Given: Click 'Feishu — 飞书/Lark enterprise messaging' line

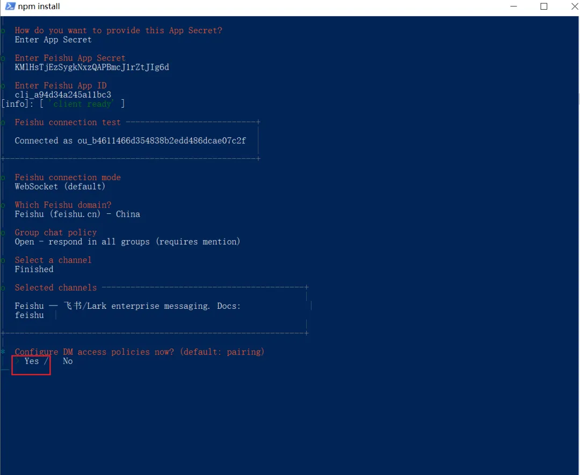Looking at the screenshot, I should [128, 306].
